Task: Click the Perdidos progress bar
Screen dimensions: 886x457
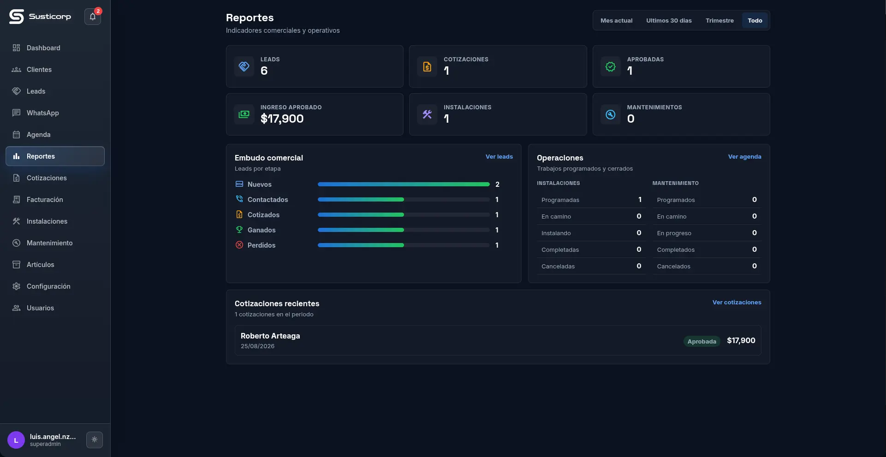Action: tap(404, 245)
